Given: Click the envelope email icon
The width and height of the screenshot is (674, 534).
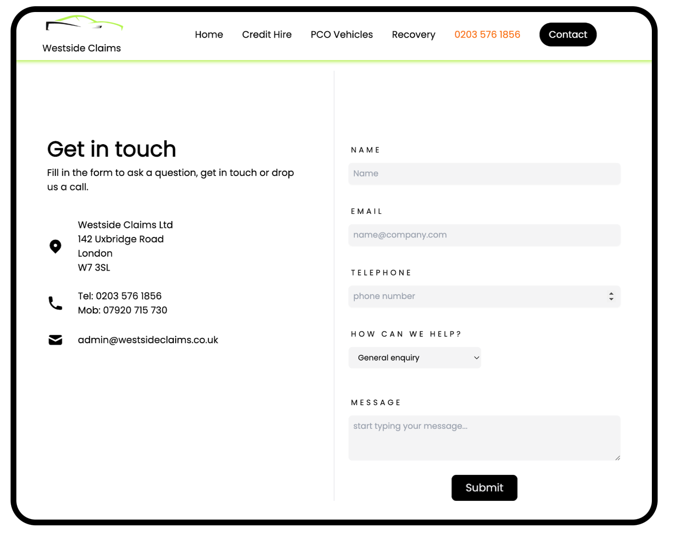Looking at the screenshot, I should (55, 340).
